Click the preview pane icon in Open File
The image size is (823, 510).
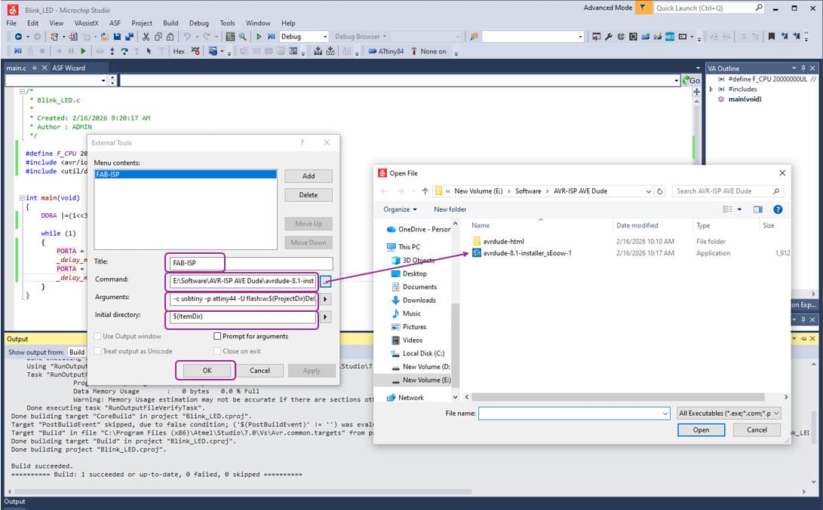pos(758,209)
